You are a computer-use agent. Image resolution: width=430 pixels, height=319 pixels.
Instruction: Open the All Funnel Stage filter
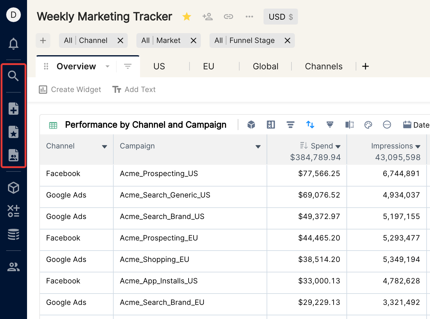click(x=244, y=40)
